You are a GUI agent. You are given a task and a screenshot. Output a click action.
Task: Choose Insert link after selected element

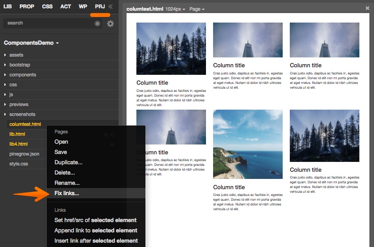(x=96, y=241)
